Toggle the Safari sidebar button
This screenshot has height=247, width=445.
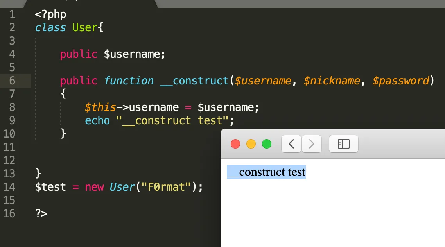click(343, 144)
